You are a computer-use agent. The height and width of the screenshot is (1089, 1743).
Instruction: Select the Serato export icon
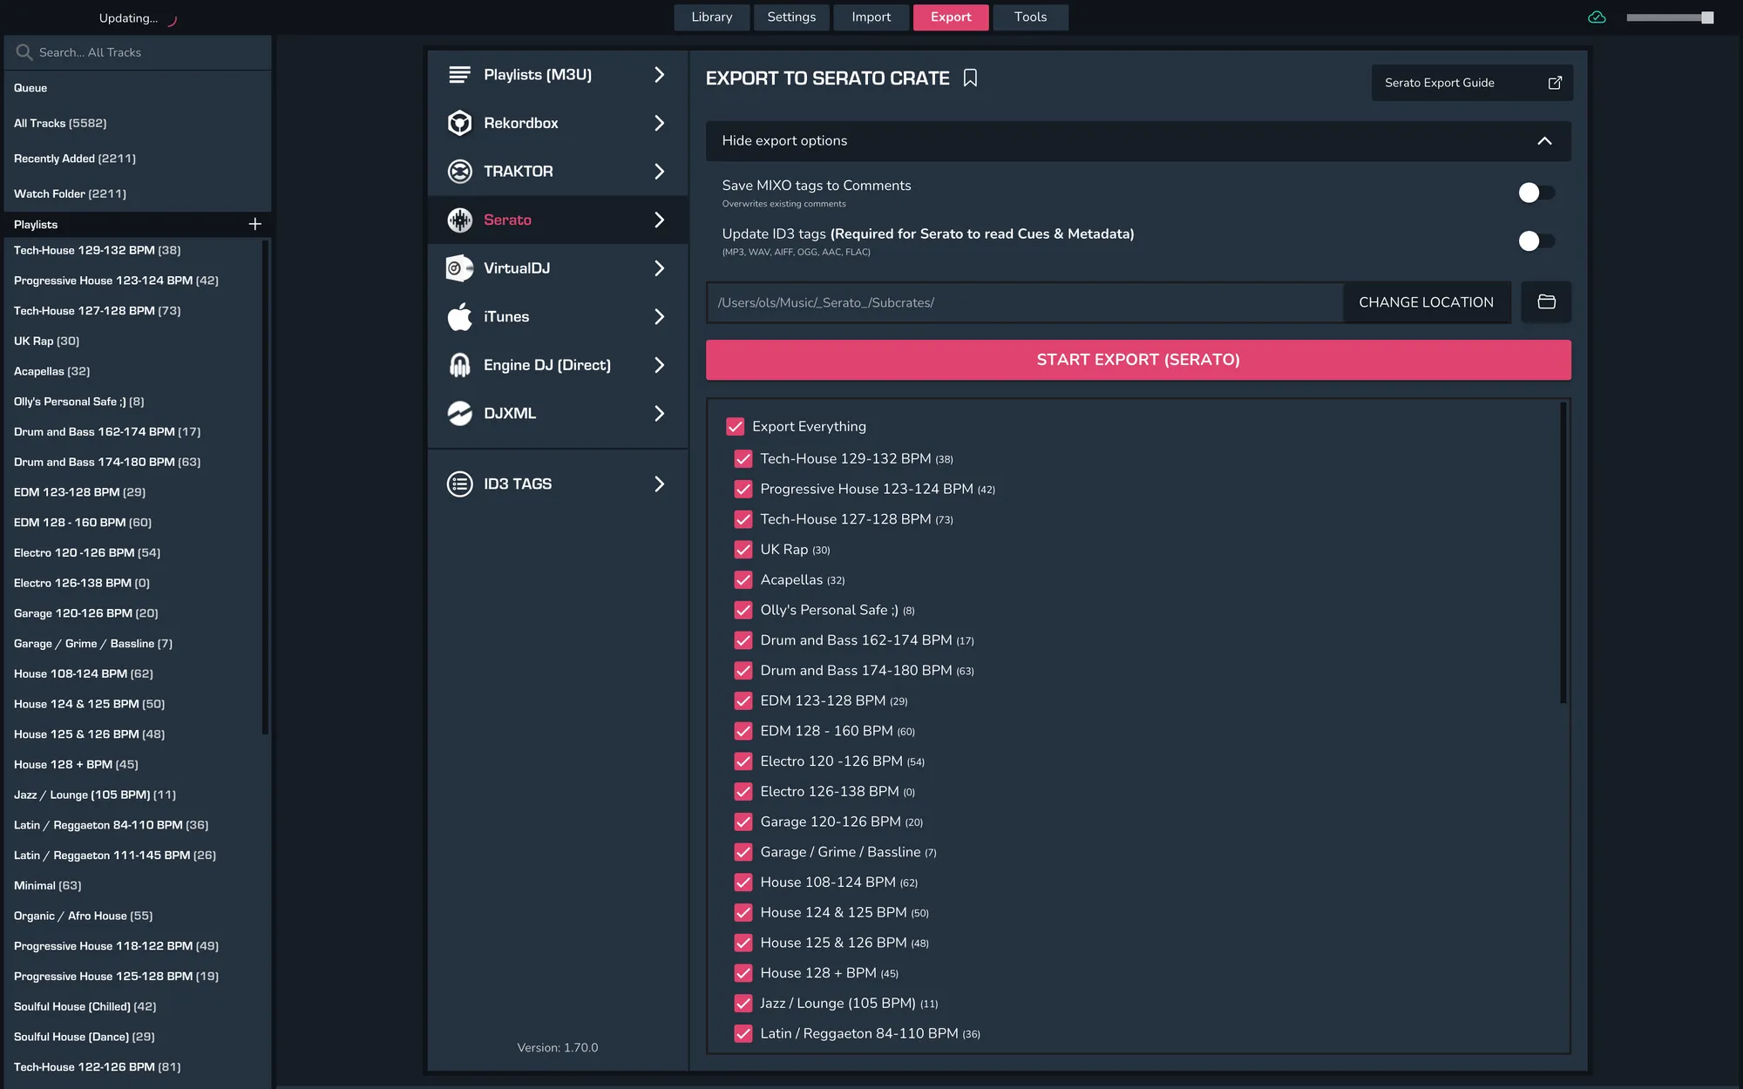(459, 220)
